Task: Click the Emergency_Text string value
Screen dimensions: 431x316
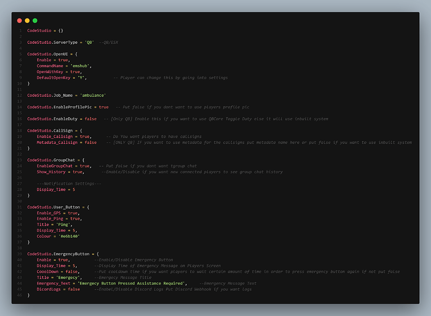Action: tap(132, 283)
